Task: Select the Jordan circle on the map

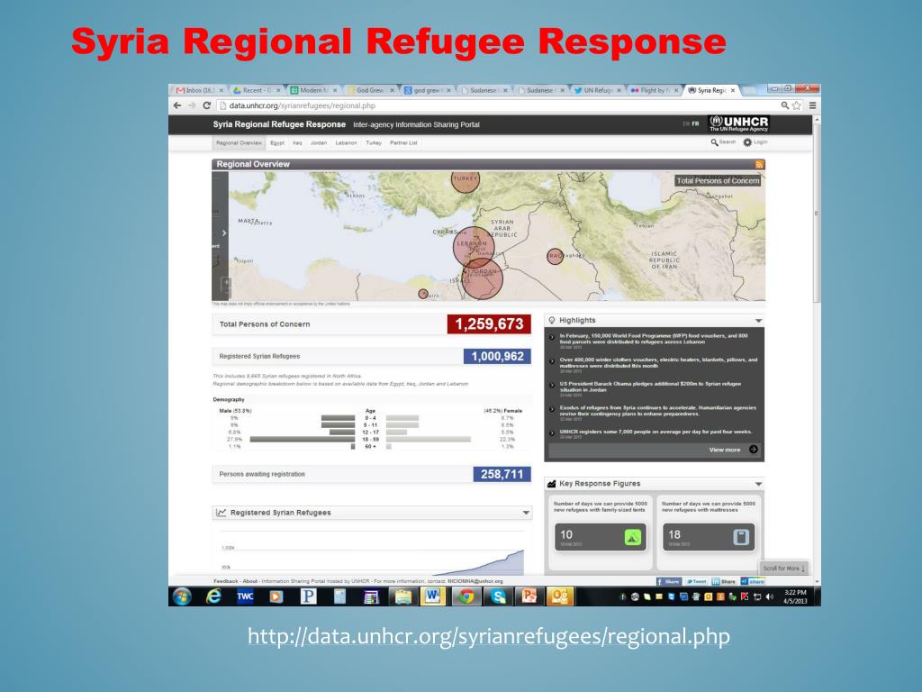Action: click(x=483, y=279)
